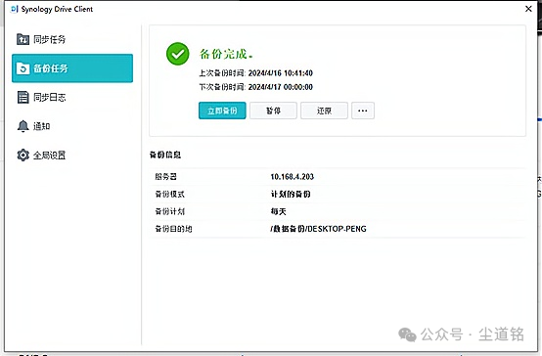
Task: Click the green backup-complete checkmark icon
Action: click(x=177, y=54)
